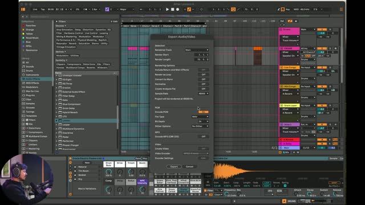Image resolution: width=365 pixels, height=205 pixels.
Task: Open the Major scale dropdown in the toolbar
Action: tap(127, 9)
